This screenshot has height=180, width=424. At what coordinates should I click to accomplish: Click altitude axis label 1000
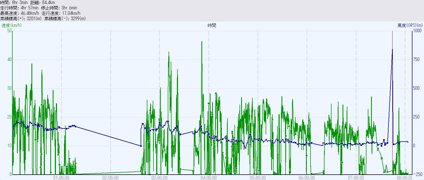[x=417, y=31]
